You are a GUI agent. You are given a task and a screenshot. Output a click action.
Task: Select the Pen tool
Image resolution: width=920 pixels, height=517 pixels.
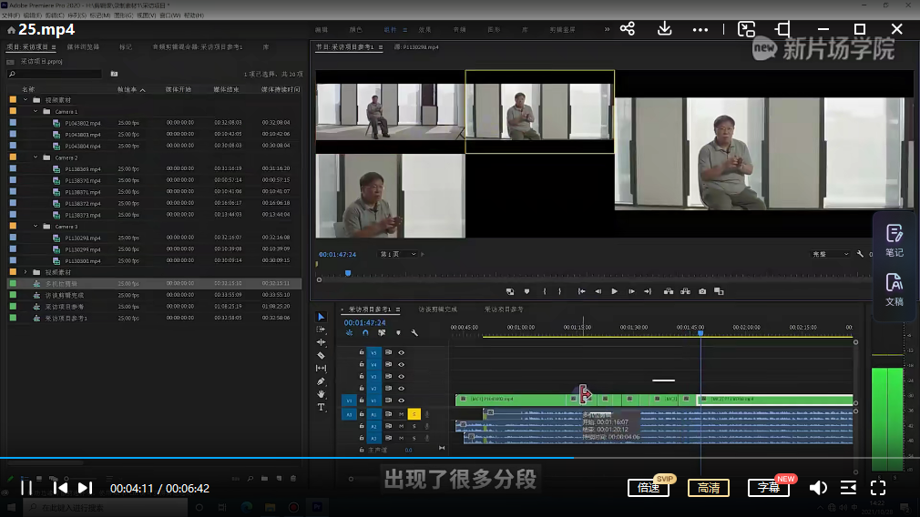coord(321,381)
